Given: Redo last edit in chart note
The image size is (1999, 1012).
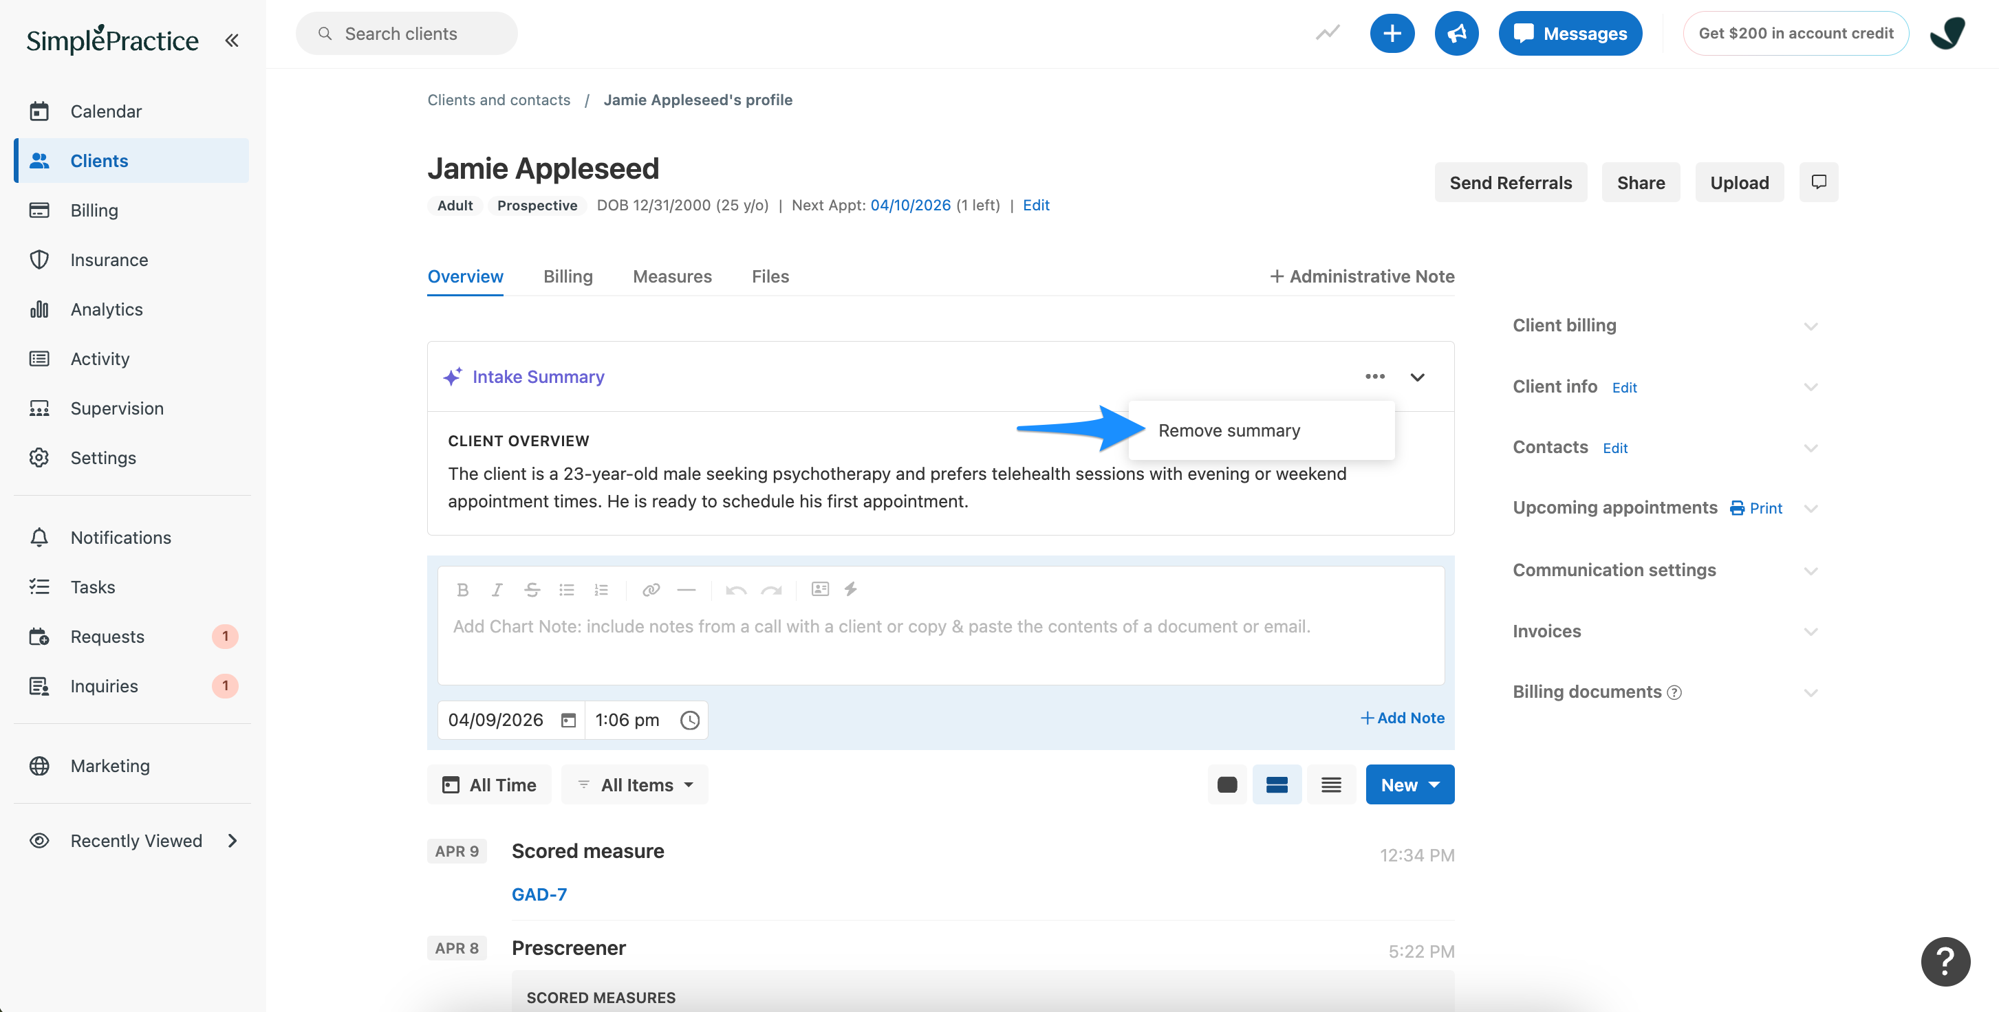Looking at the screenshot, I should pyautogui.click(x=771, y=590).
